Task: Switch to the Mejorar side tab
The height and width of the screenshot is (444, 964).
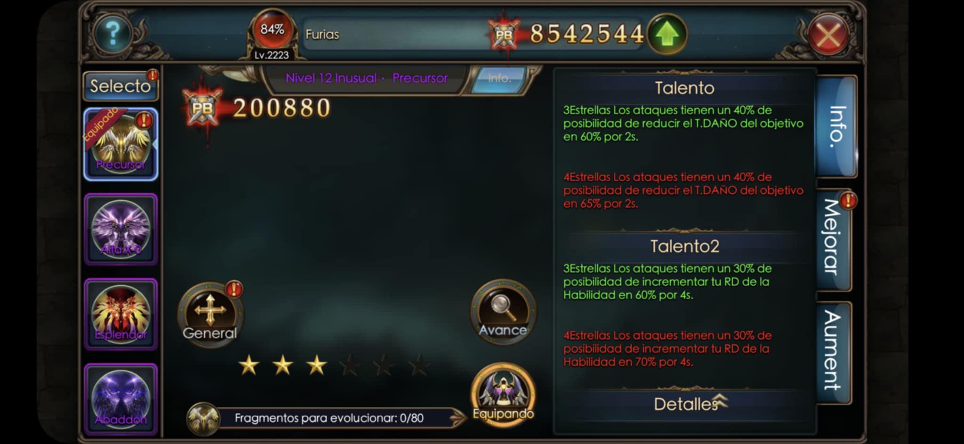Action: (834, 240)
